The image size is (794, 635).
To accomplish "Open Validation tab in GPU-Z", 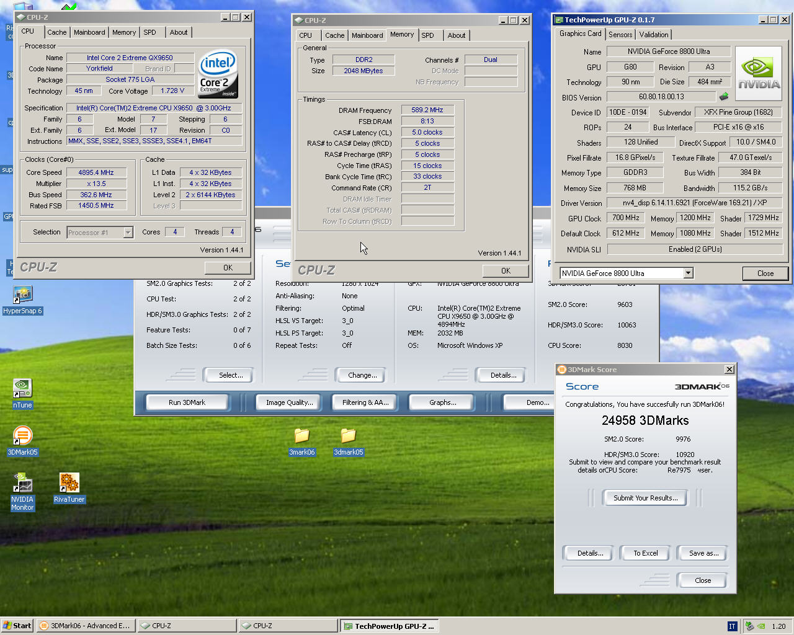I will (x=654, y=35).
